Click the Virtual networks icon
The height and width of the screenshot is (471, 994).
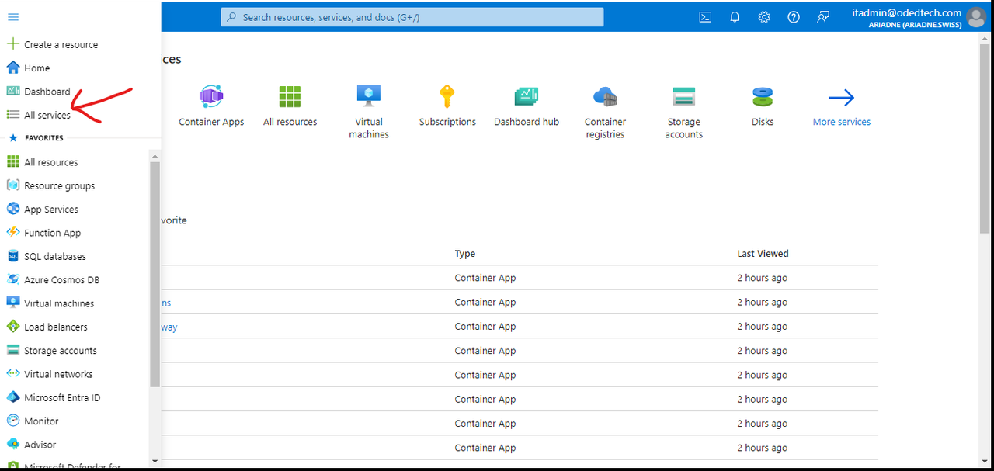pyautogui.click(x=12, y=373)
